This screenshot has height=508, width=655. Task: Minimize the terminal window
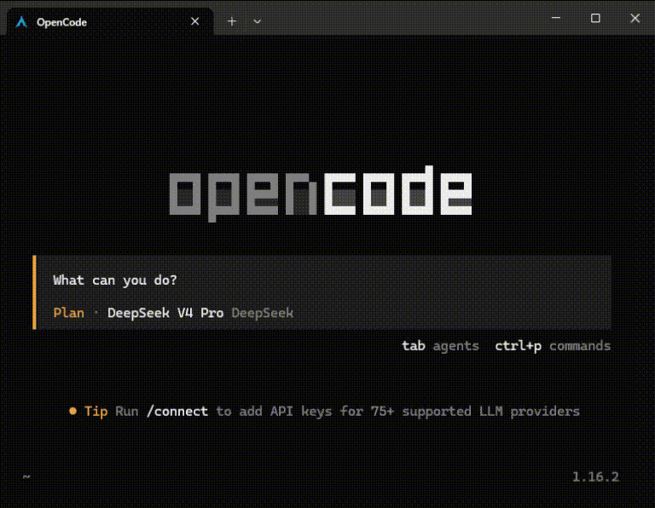click(556, 18)
